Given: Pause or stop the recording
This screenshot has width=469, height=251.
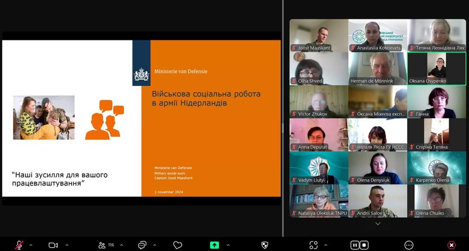Looking at the screenshot, I should click(360, 245).
